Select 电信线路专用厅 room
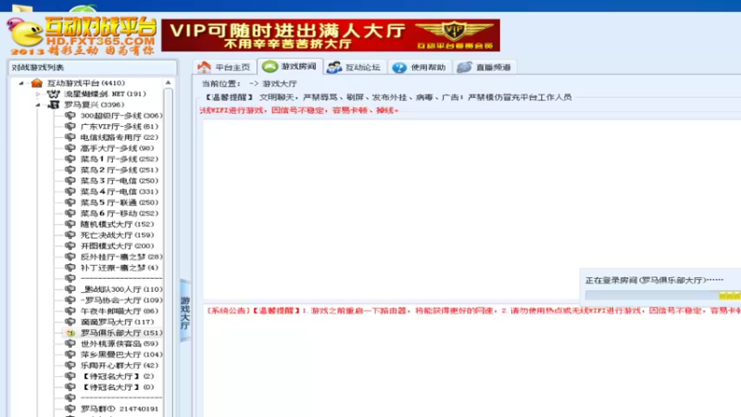This screenshot has height=417, width=741. [x=119, y=137]
